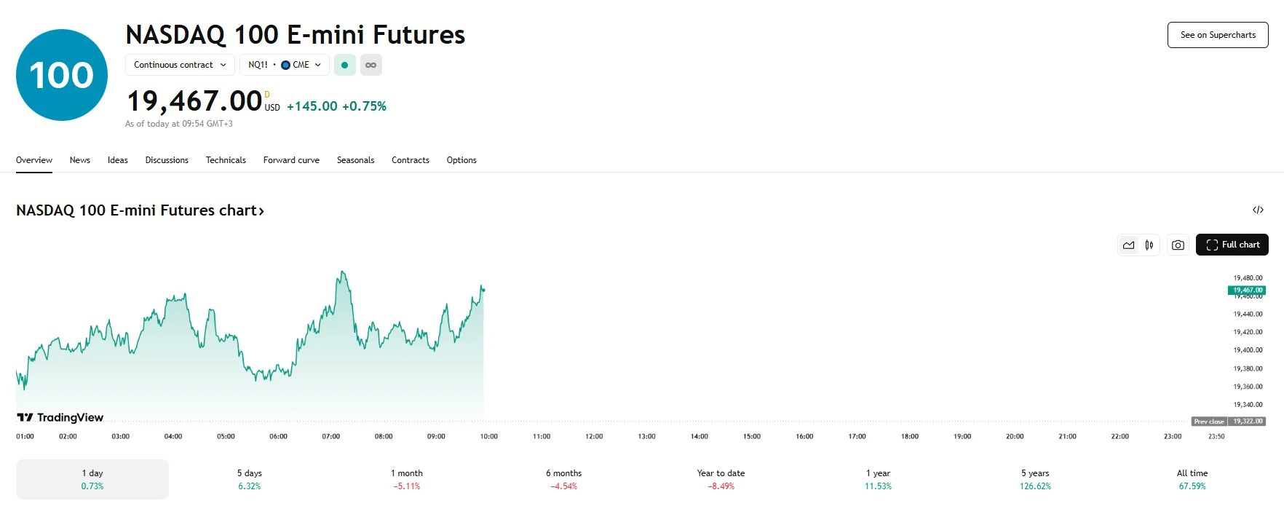This screenshot has width=1284, height=506.
Task: Click the circular NASDAQ 100 logo
Action: 62,74
